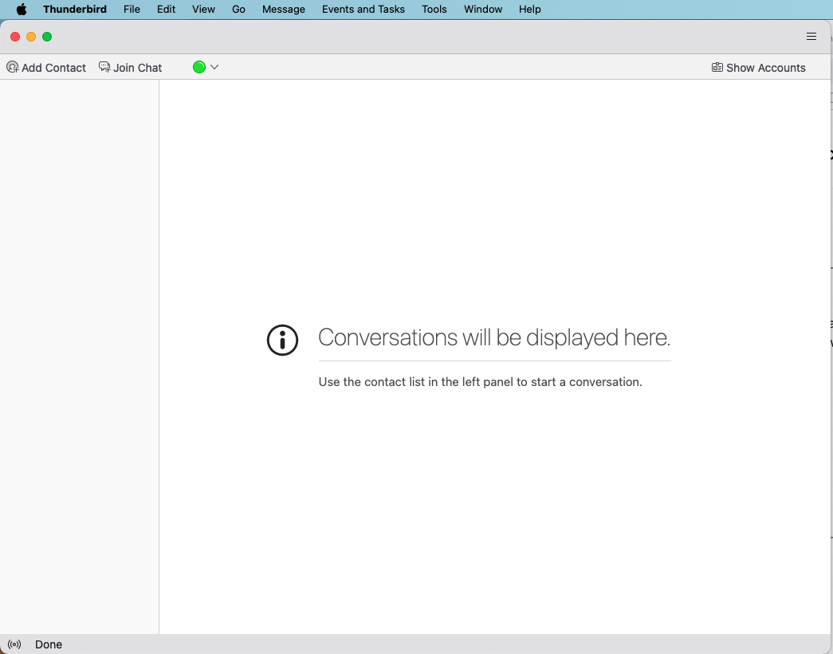This screenshot has width=833, height=654.
Task: Open the Window menu
Action: (x=483, y=9)
